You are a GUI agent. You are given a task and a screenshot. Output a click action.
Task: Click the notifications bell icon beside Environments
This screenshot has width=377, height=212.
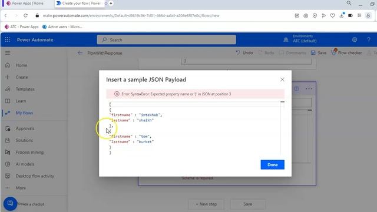coord(286,39)
